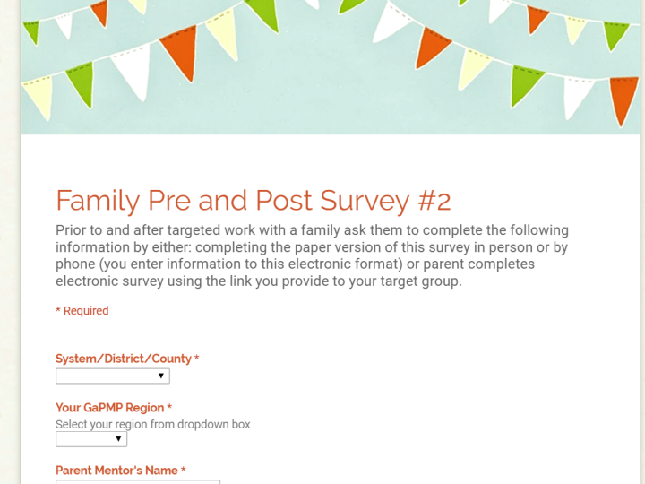Click the asterisk after System/District/County
This screenshot has width=645, height=484.
click(196, 358)
